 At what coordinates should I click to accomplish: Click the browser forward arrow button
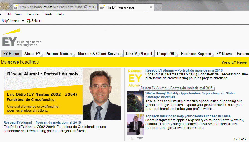coord(8,7)
